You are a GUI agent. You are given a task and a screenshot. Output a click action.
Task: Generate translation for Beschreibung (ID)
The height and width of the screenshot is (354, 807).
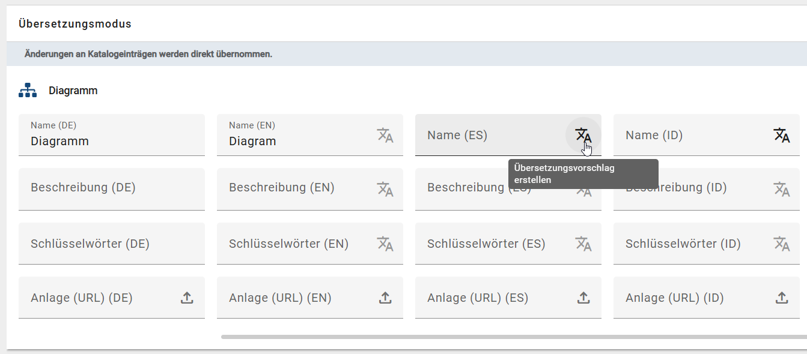coord(782,189)
